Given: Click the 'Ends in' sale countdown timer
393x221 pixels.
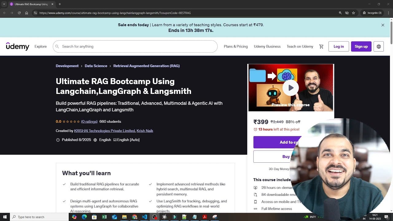Looking at the screenshot, I should point(191,30).
